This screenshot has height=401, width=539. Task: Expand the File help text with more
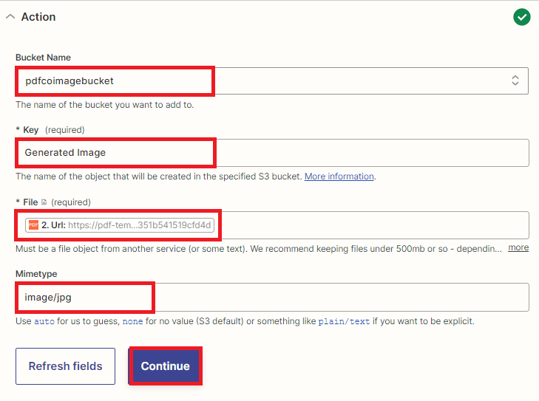point(518,247)
